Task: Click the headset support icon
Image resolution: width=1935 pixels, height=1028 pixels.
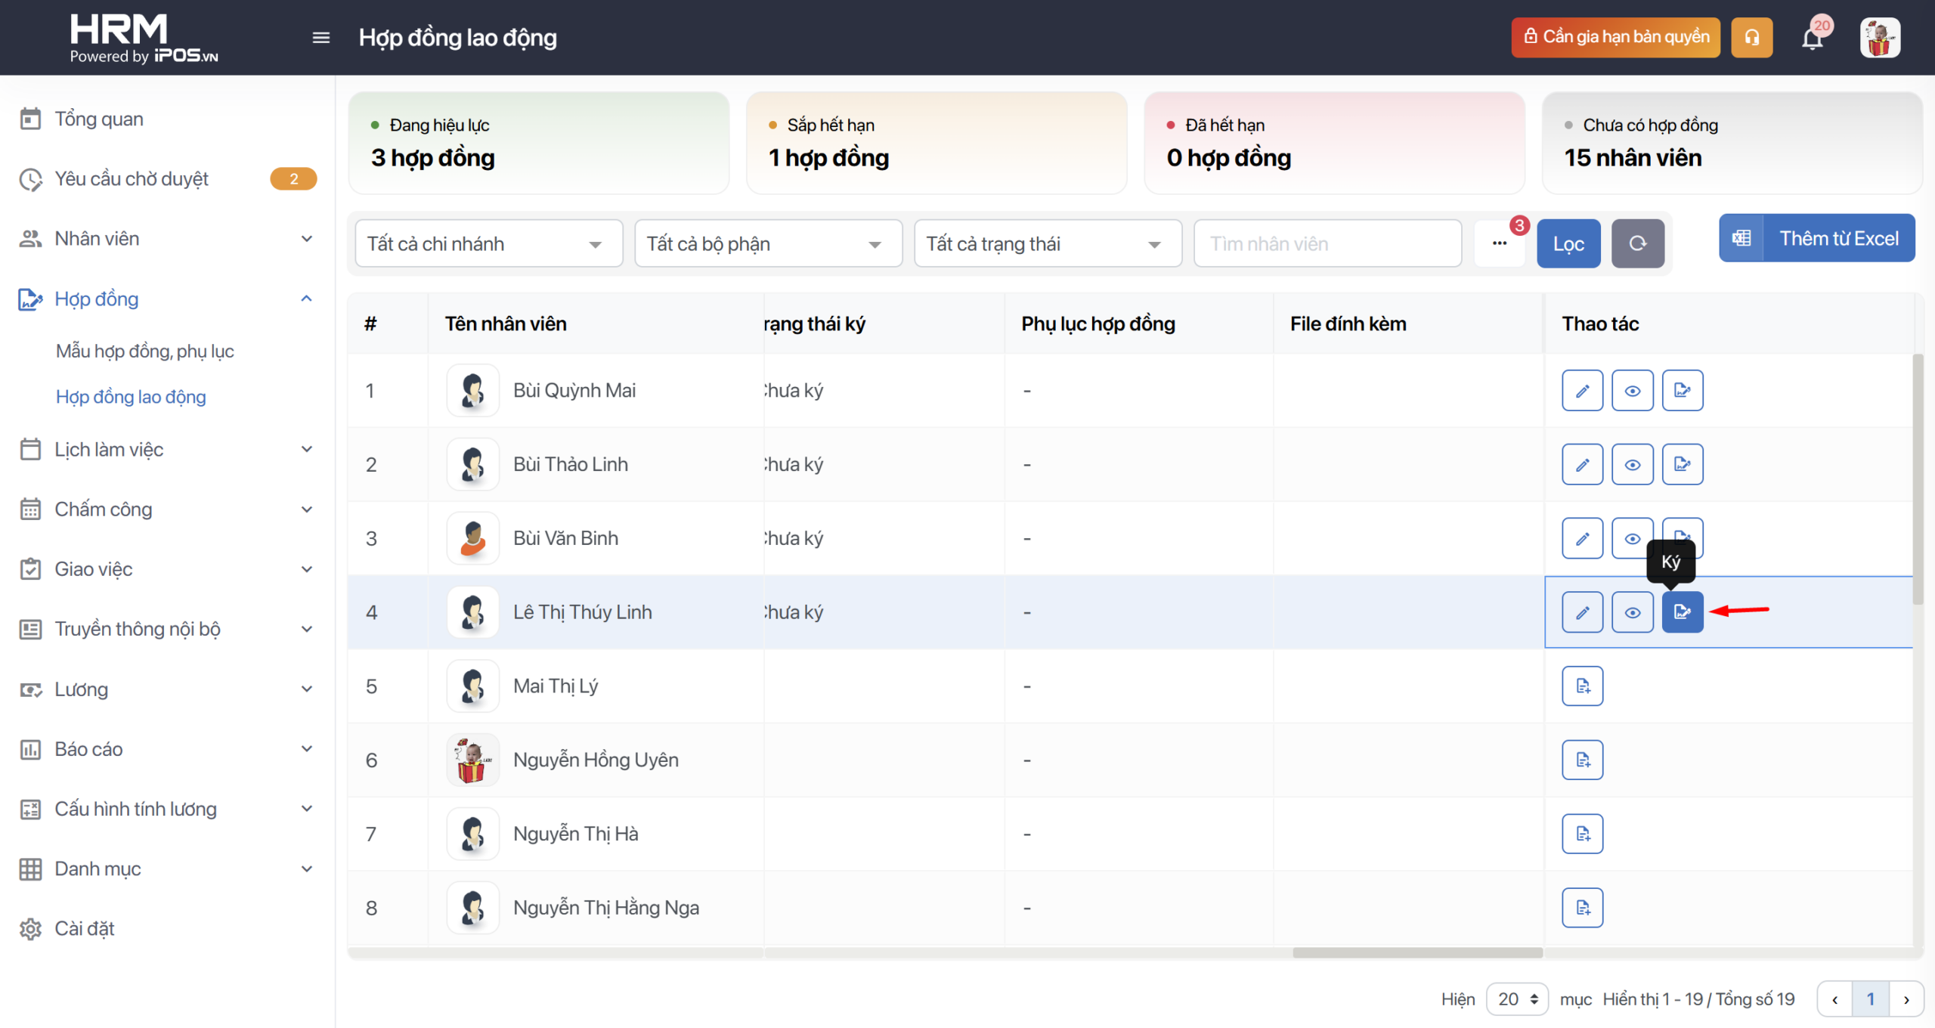Action: click(x=1751, y=38)
